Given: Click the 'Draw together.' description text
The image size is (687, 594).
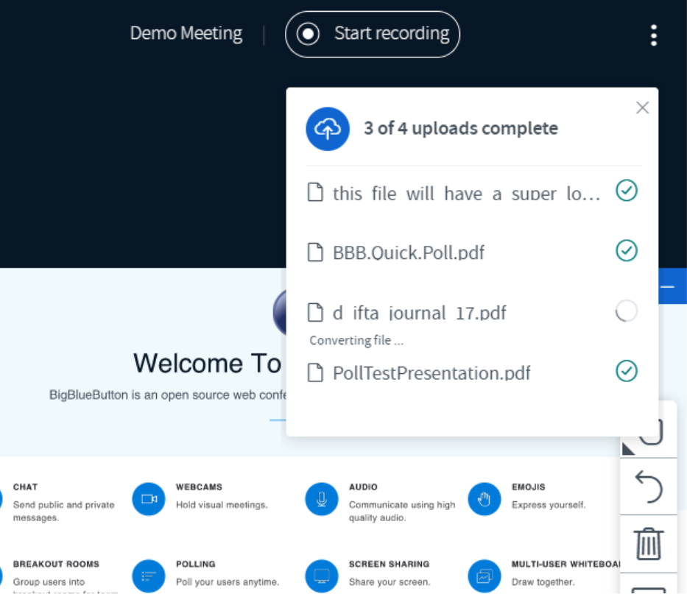Looking at the screenshot, I should (x=543, y=581).
